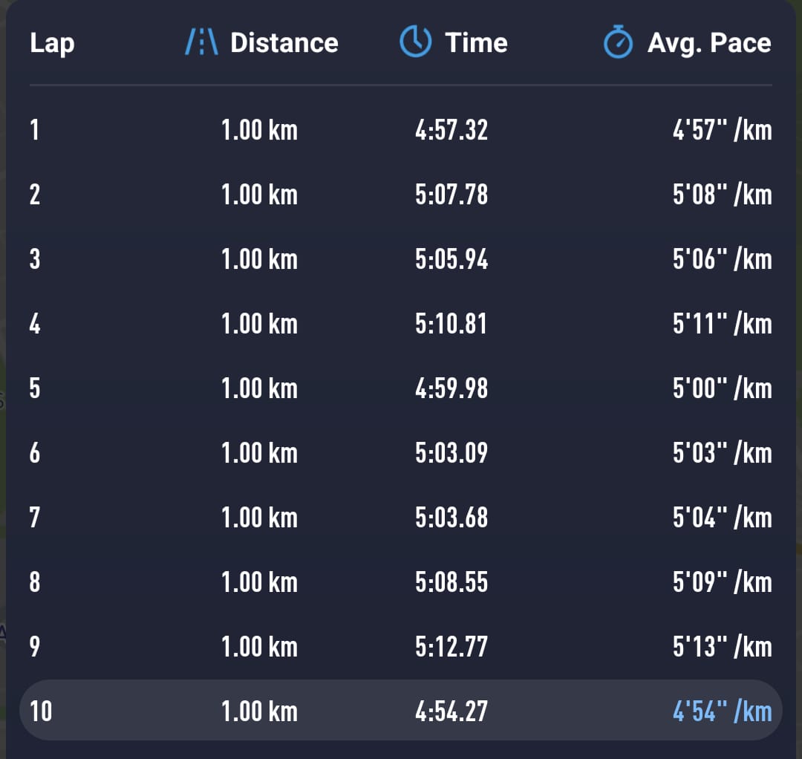802x759 pixels.
Task: Click the clock icon beside Time
Action: 415,42
